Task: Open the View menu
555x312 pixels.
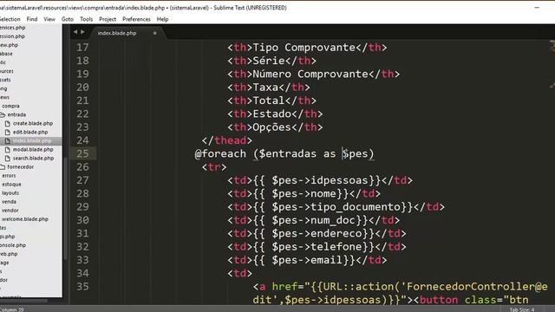Action: [49, 19]
